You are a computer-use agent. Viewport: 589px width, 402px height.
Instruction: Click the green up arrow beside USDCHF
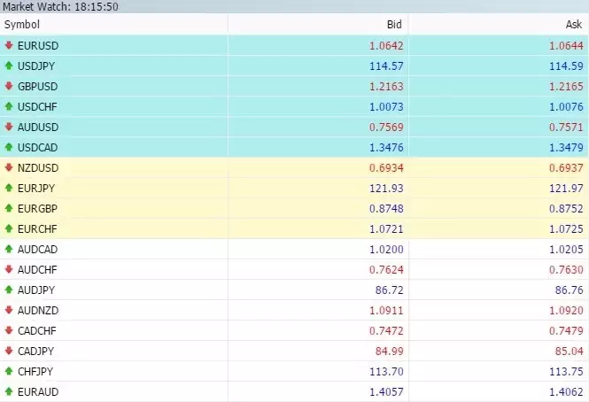pos(9,106)
